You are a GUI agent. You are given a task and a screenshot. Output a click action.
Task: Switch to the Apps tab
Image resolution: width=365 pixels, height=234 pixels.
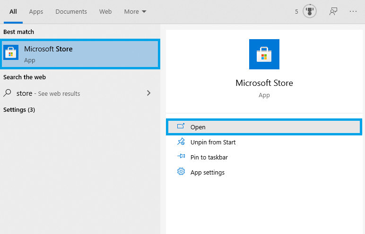pos(36,11)
